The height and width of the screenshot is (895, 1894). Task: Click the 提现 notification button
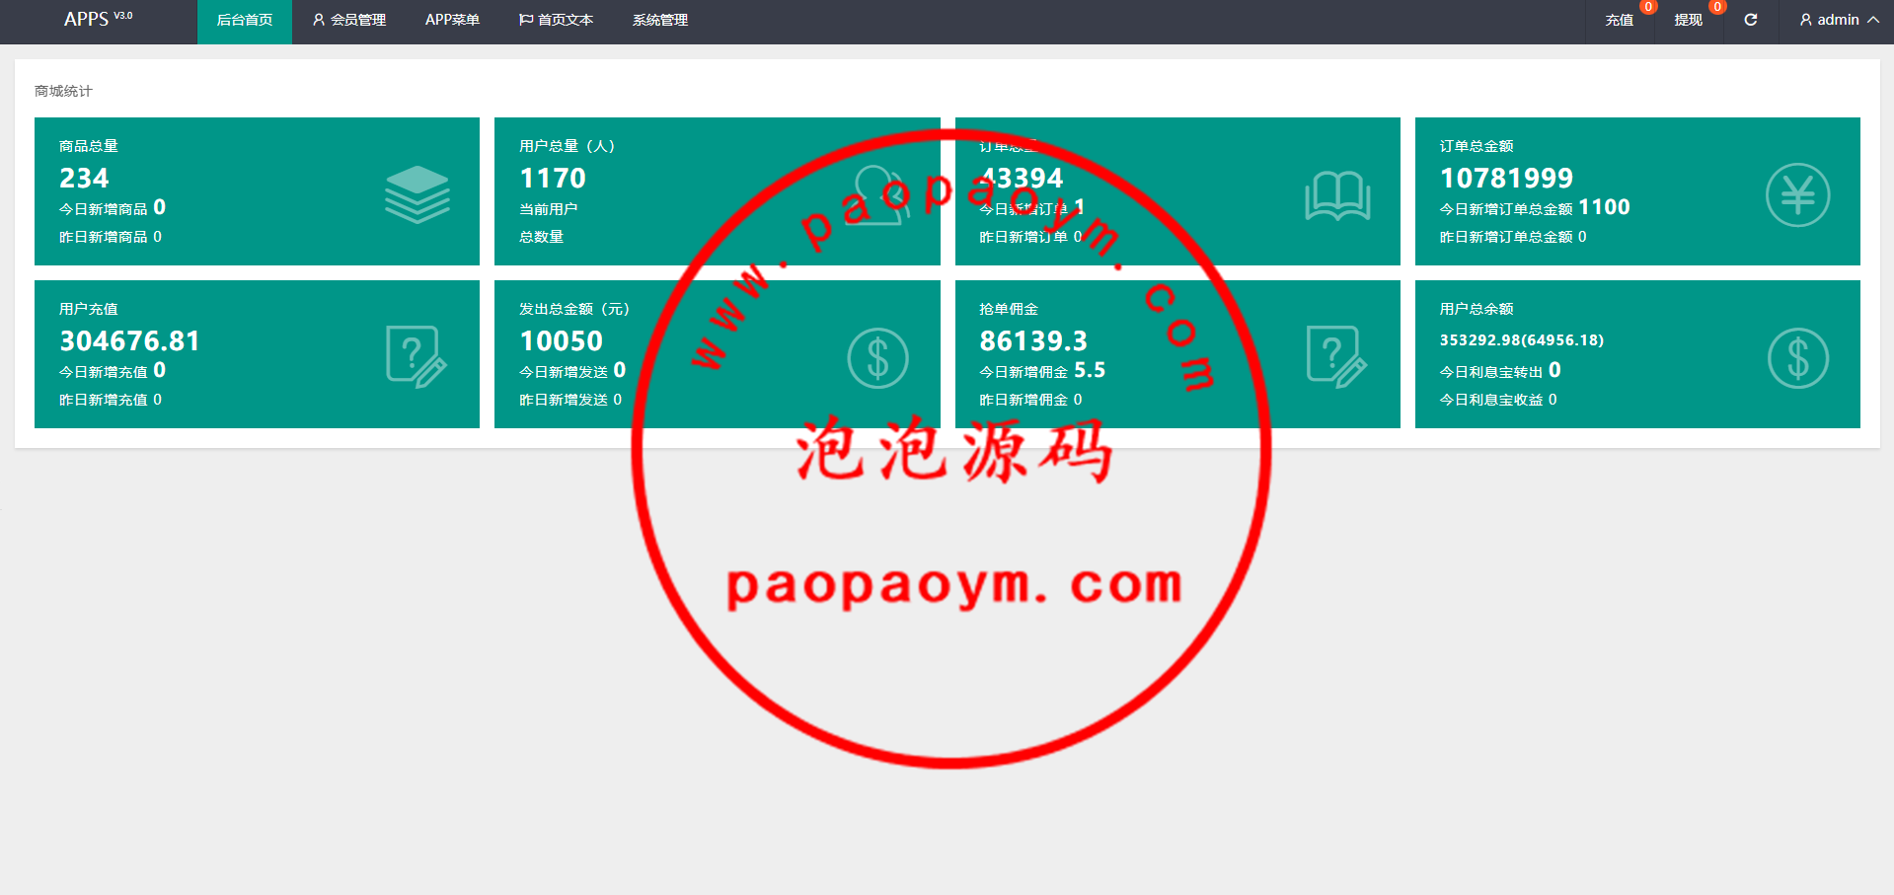(x=1688, y=20)
